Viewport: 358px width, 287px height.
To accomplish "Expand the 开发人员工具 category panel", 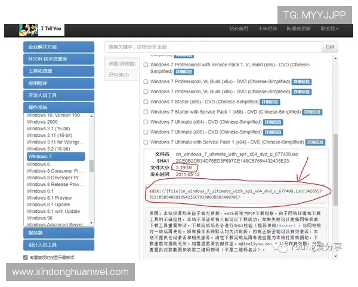I will [58, 95].
